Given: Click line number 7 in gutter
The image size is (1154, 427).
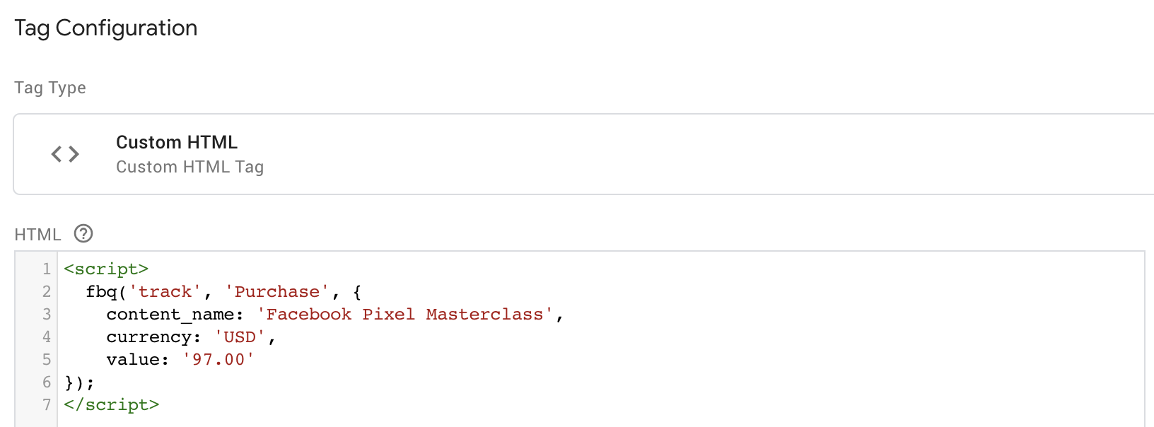Looking at the screenshot, I should (47, 405).
